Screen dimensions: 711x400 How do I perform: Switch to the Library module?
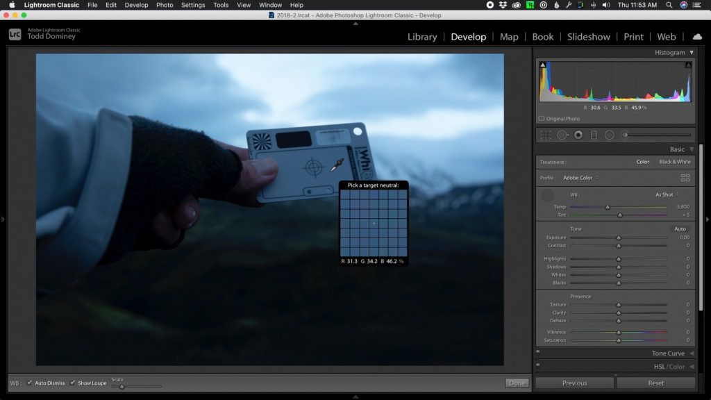click(x=422, y=37)
